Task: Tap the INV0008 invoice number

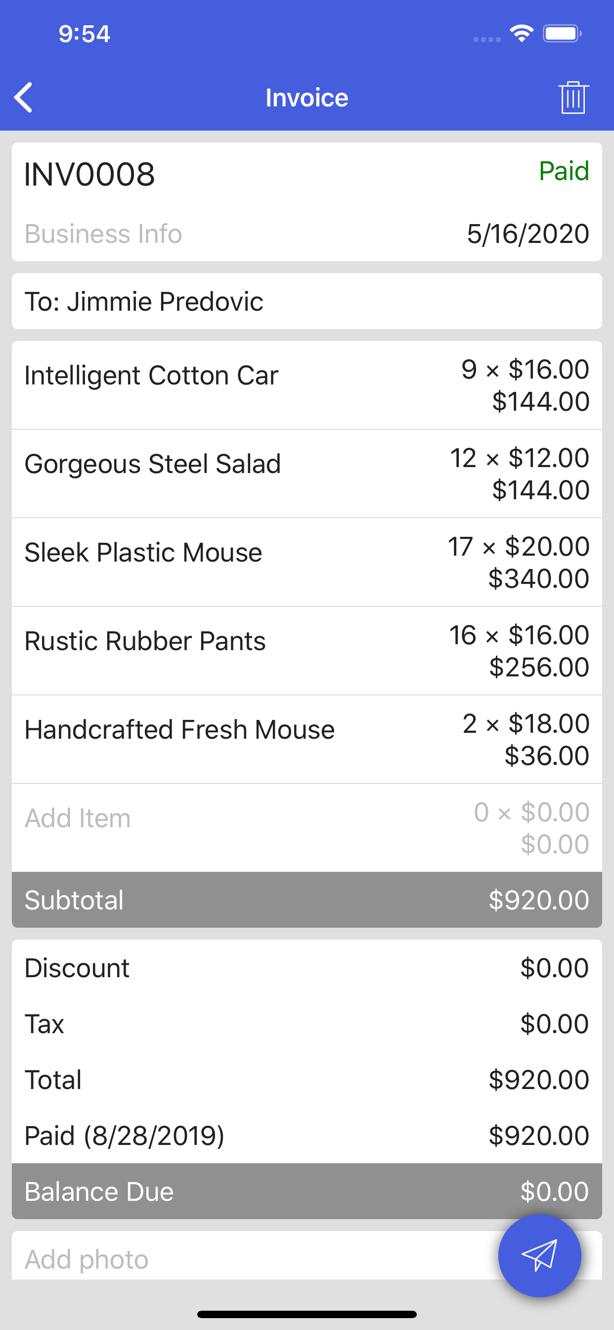Action: tap(90, 175)
